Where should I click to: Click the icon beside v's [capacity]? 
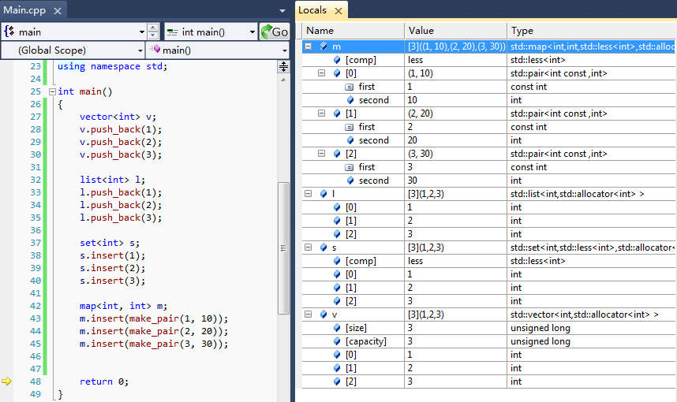point(337,341)
